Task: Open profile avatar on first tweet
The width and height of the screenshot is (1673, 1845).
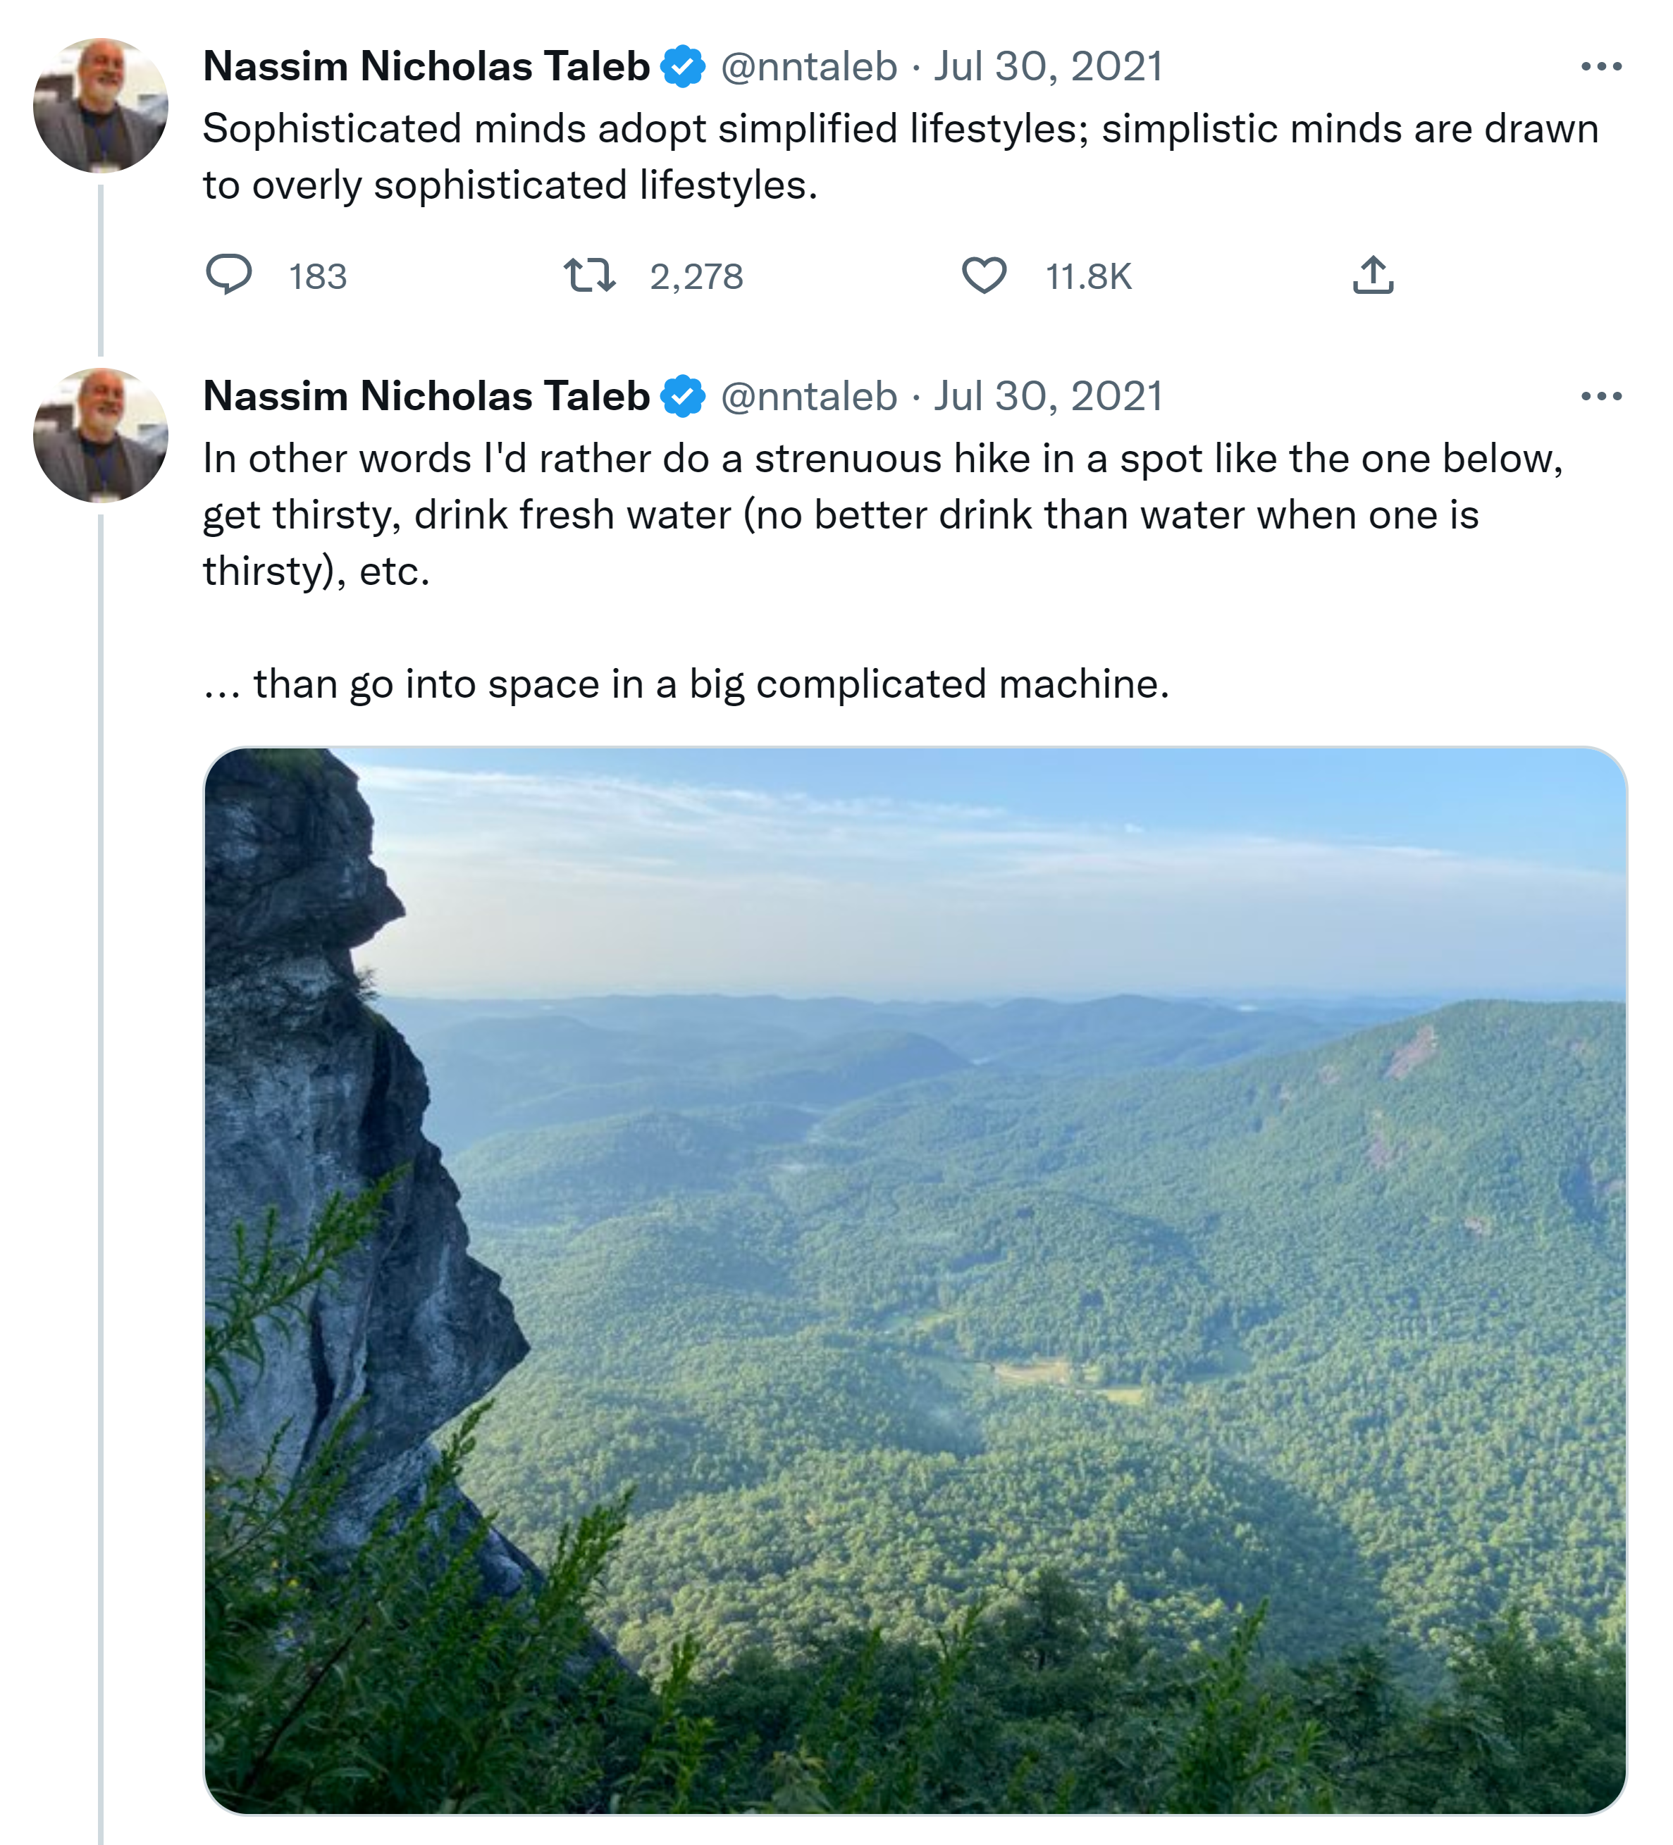Action: tap(101, 105)
